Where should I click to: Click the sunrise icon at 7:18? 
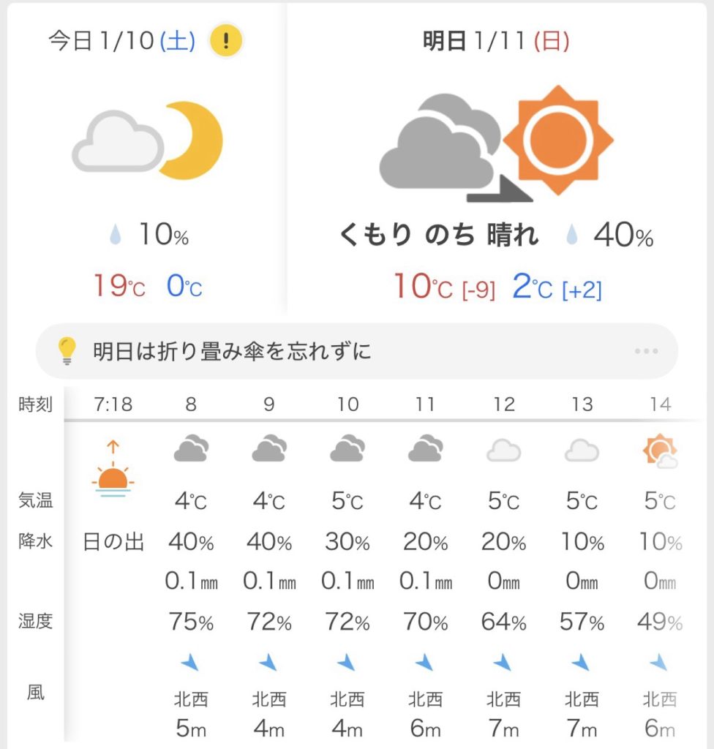tap(113, 472)
